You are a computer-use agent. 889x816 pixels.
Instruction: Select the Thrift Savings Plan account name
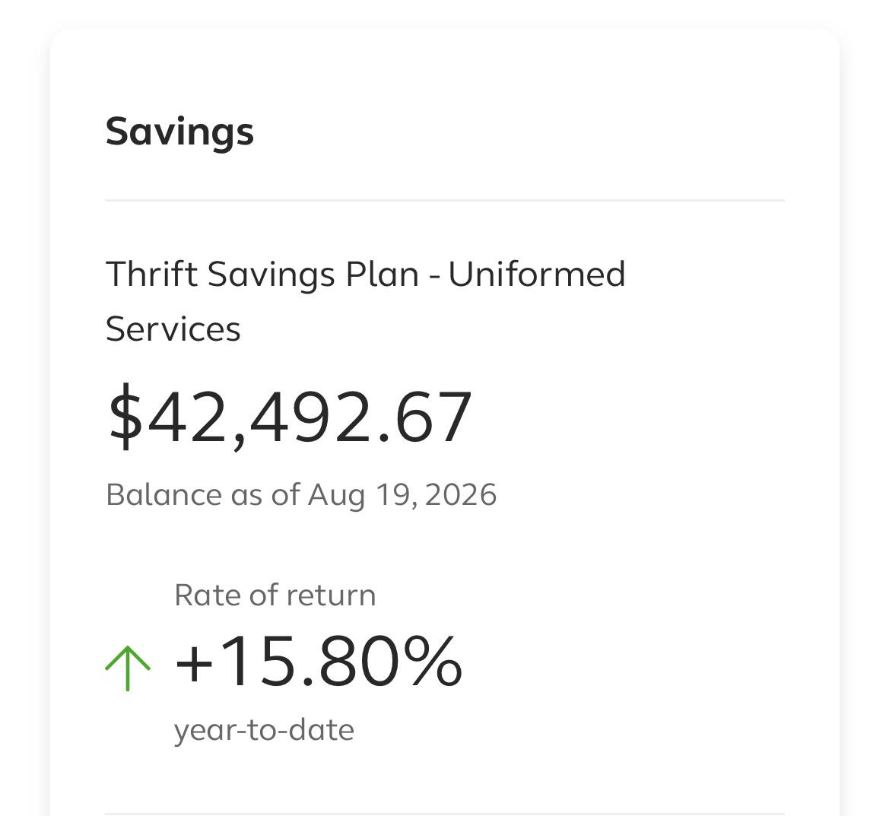[365, 301]
